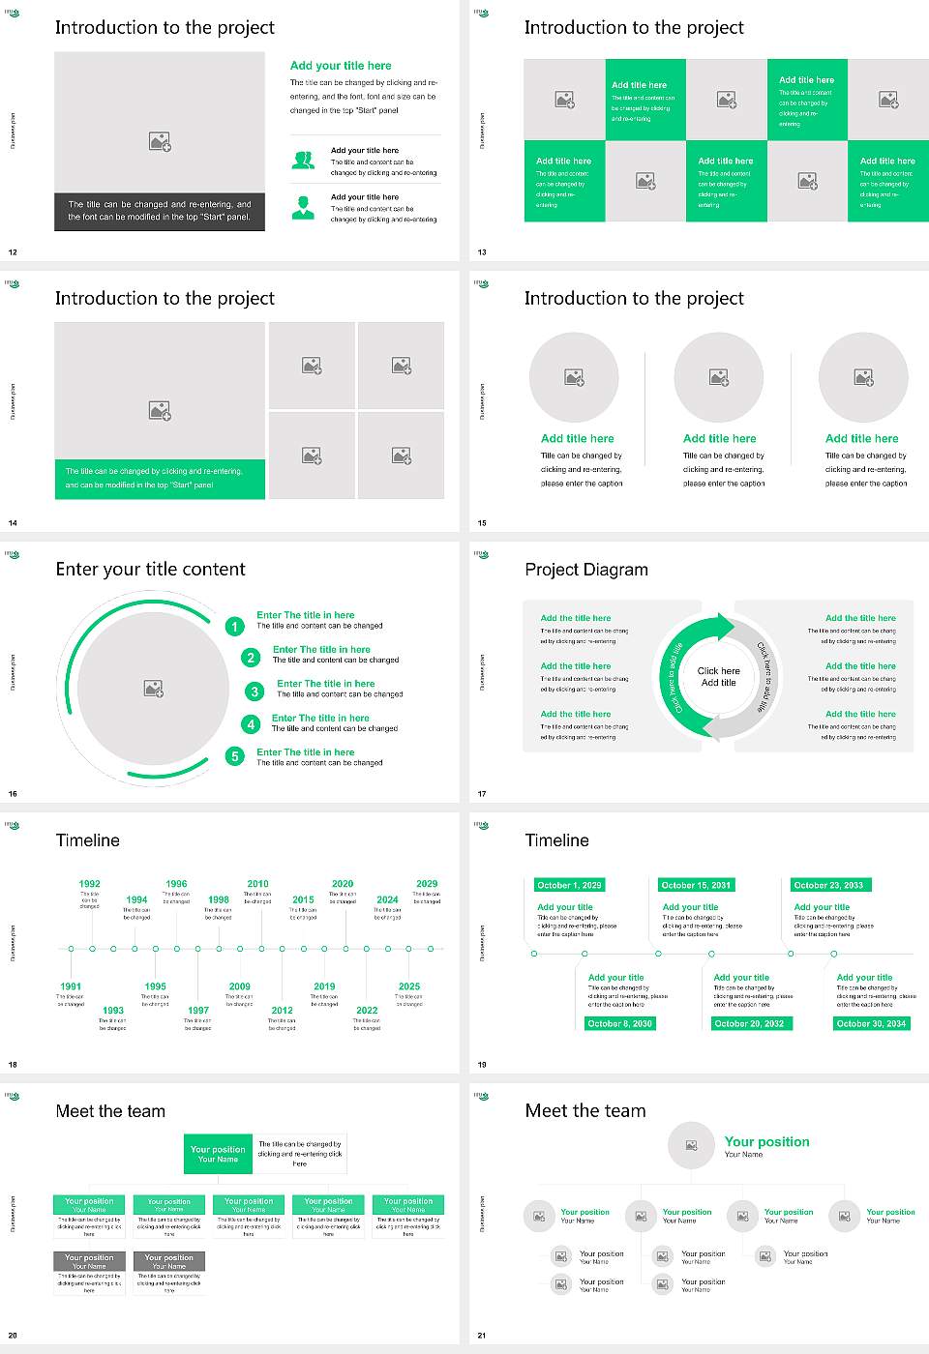Image resolution: width=929 pixels, height=1354 pixels.
Task: Click the 'Project Diagram' slide title
Action: tap(586, 570)
